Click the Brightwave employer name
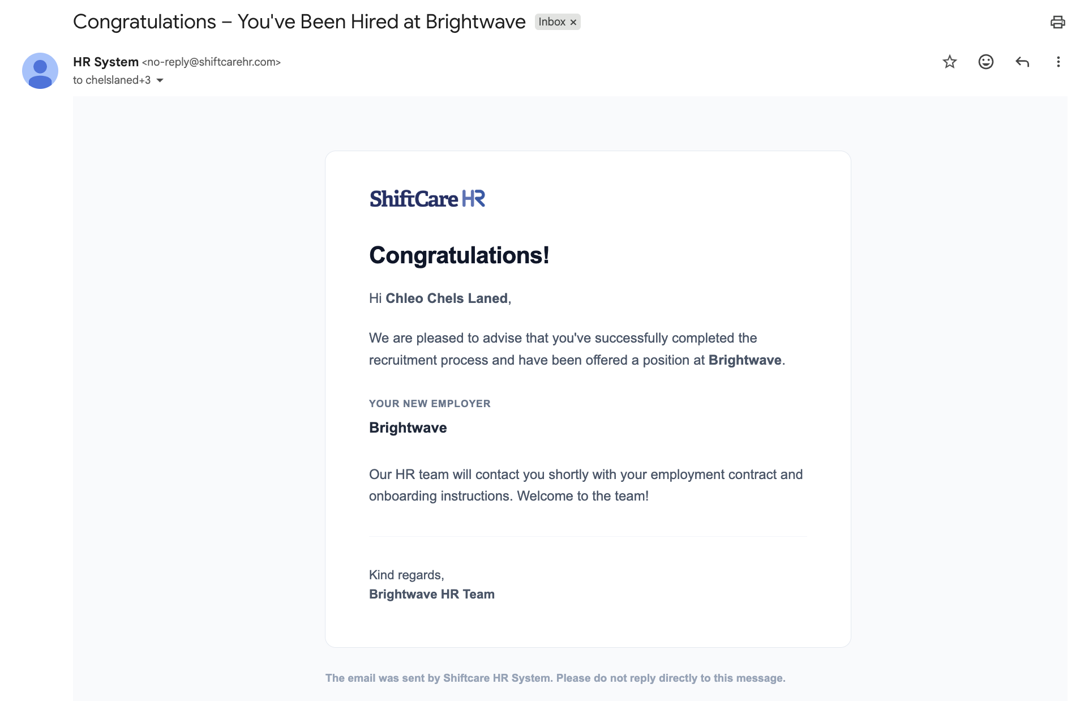This screenshot has width=1080, height=701. (407, 428)
